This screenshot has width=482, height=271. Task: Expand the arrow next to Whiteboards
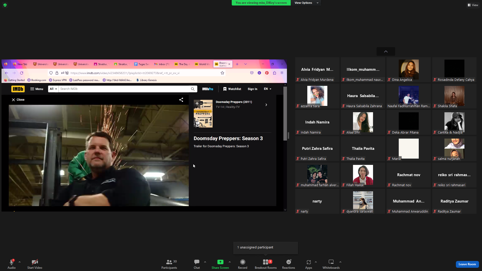(x=340, y=262)
